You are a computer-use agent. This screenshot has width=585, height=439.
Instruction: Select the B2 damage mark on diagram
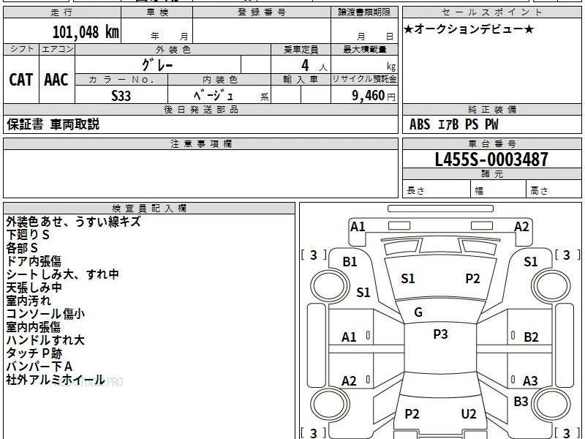(x=532, y=337)
